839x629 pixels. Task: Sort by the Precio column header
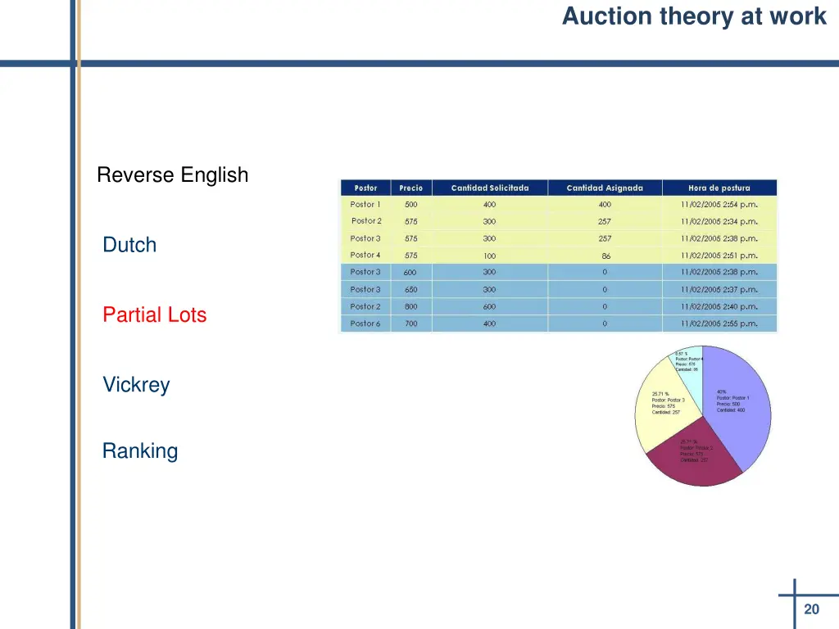pyautogui.click(x=410, y=188)
